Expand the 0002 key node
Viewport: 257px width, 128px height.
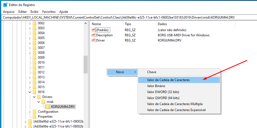click(x=30, y=23)
